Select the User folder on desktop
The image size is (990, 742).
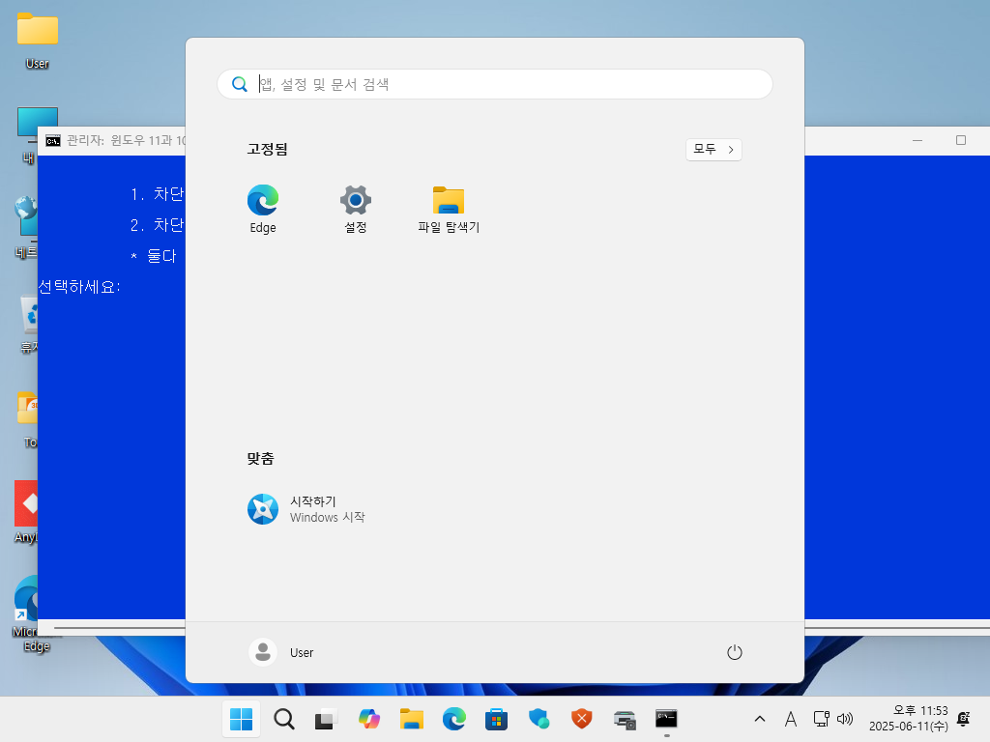tap(38, 41)
